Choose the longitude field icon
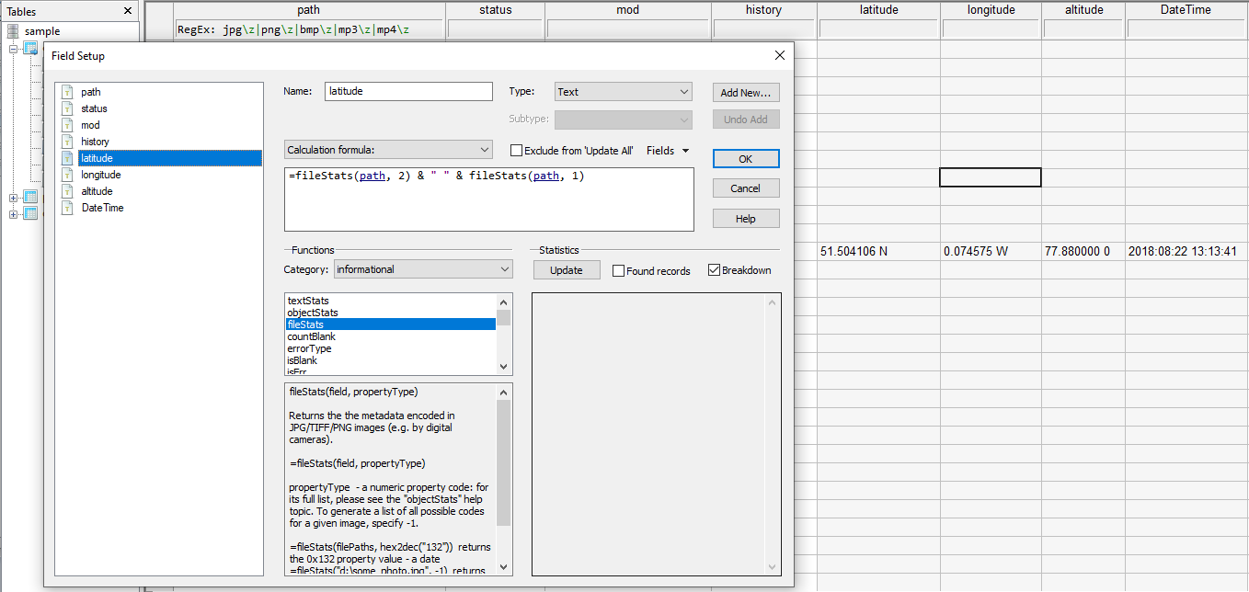This screenshot has width=1249, height=592. pyautogui.click(x=67, y=175)
